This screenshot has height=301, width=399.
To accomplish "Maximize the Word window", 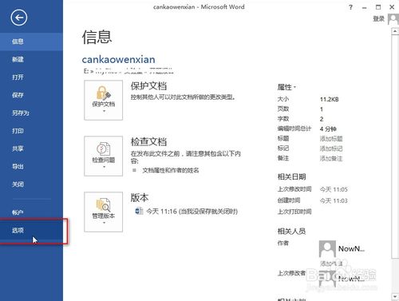I will click(x=378, y=7).
